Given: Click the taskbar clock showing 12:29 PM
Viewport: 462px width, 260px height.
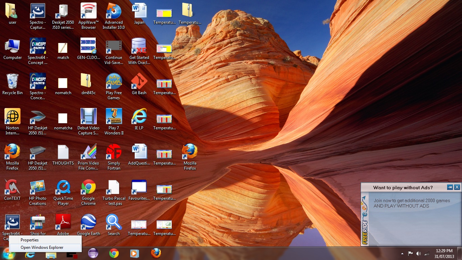Looking at the screenshot, I should point(444,254).
